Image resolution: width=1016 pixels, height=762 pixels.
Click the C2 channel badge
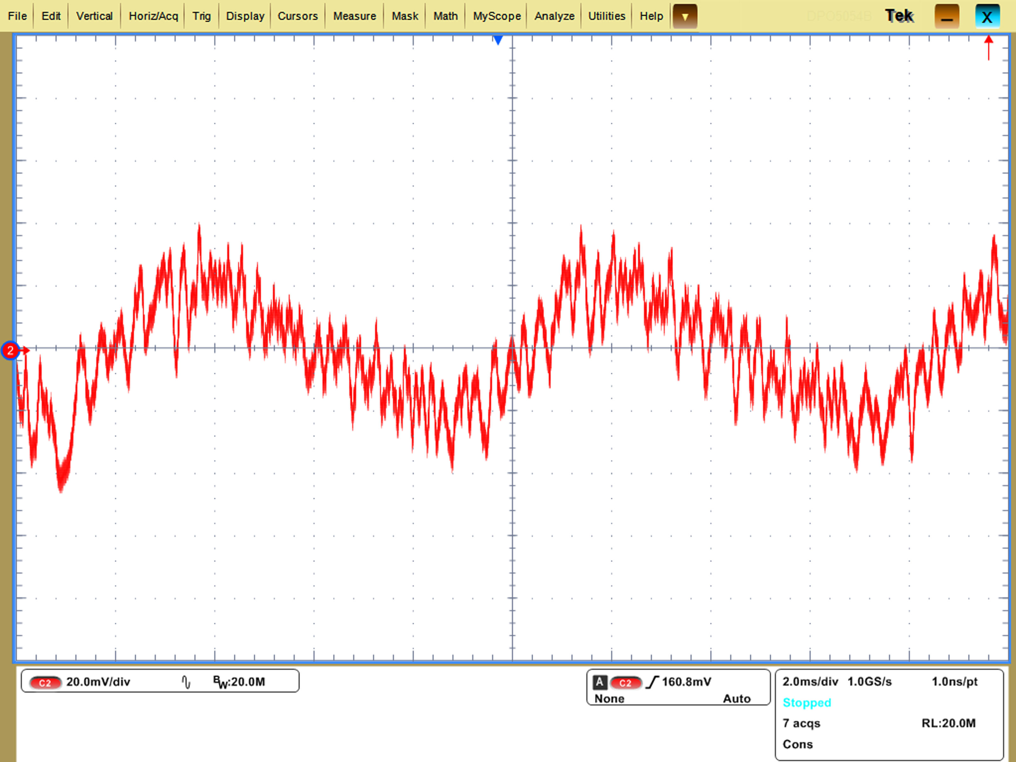45,683
